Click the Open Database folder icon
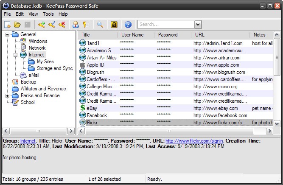 click(x=17, y=25)
